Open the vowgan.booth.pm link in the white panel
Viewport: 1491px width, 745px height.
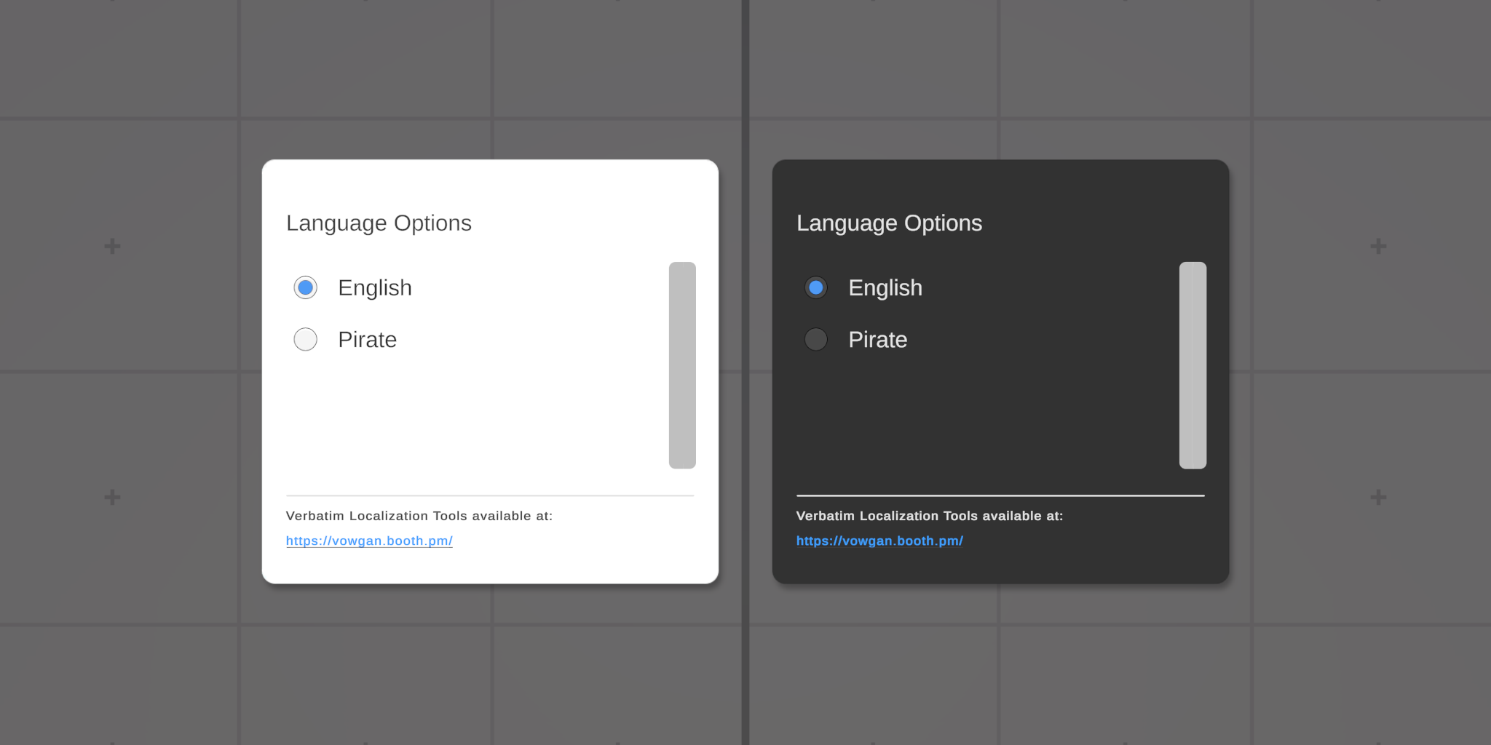(369, 541)
